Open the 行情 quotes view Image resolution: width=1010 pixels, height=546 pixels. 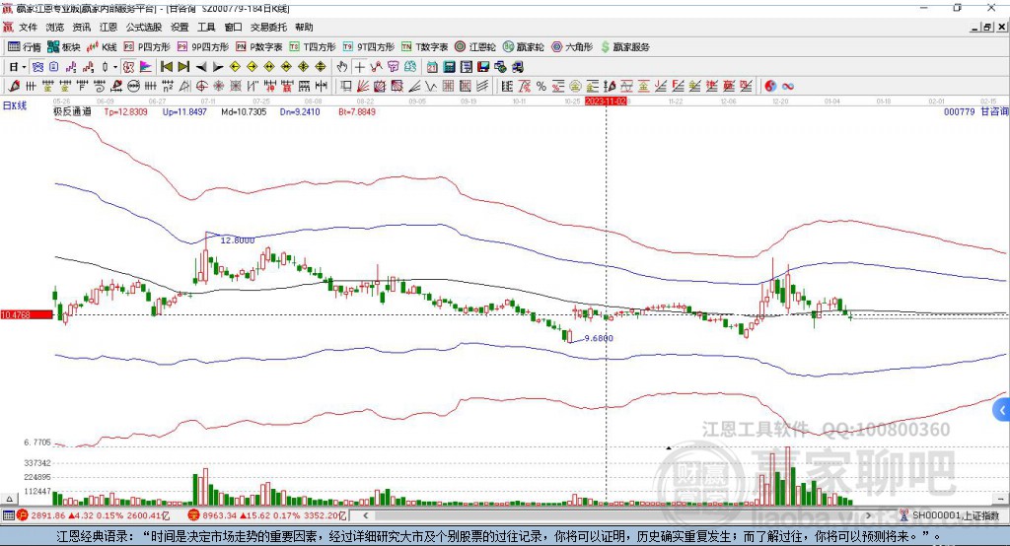pos(25,47)
